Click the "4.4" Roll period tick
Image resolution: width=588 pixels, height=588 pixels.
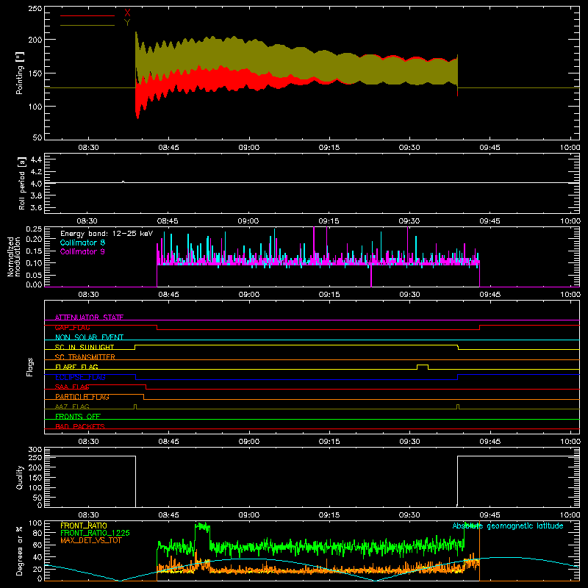point(36,159)
